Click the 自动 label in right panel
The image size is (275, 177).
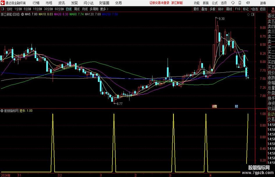coord(271,114)
